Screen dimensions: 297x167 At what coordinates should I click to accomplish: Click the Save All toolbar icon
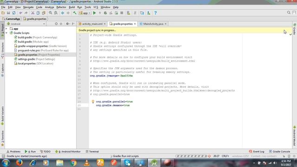click(8, 13)
